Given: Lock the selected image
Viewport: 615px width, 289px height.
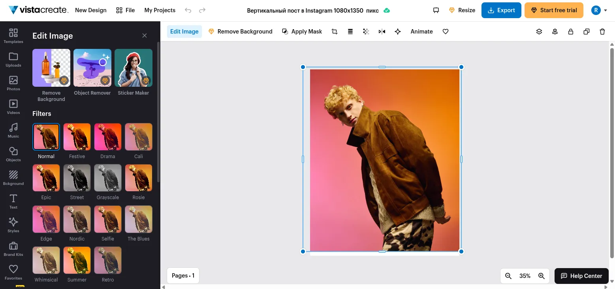Looking at the screenshot, I should 571,31.
